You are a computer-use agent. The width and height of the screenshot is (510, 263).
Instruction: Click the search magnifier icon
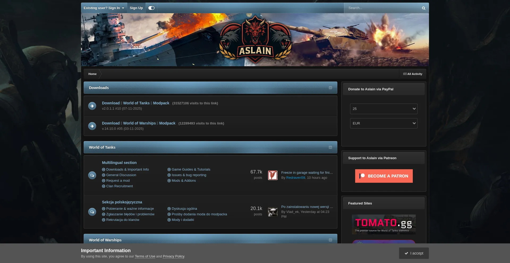423,8
